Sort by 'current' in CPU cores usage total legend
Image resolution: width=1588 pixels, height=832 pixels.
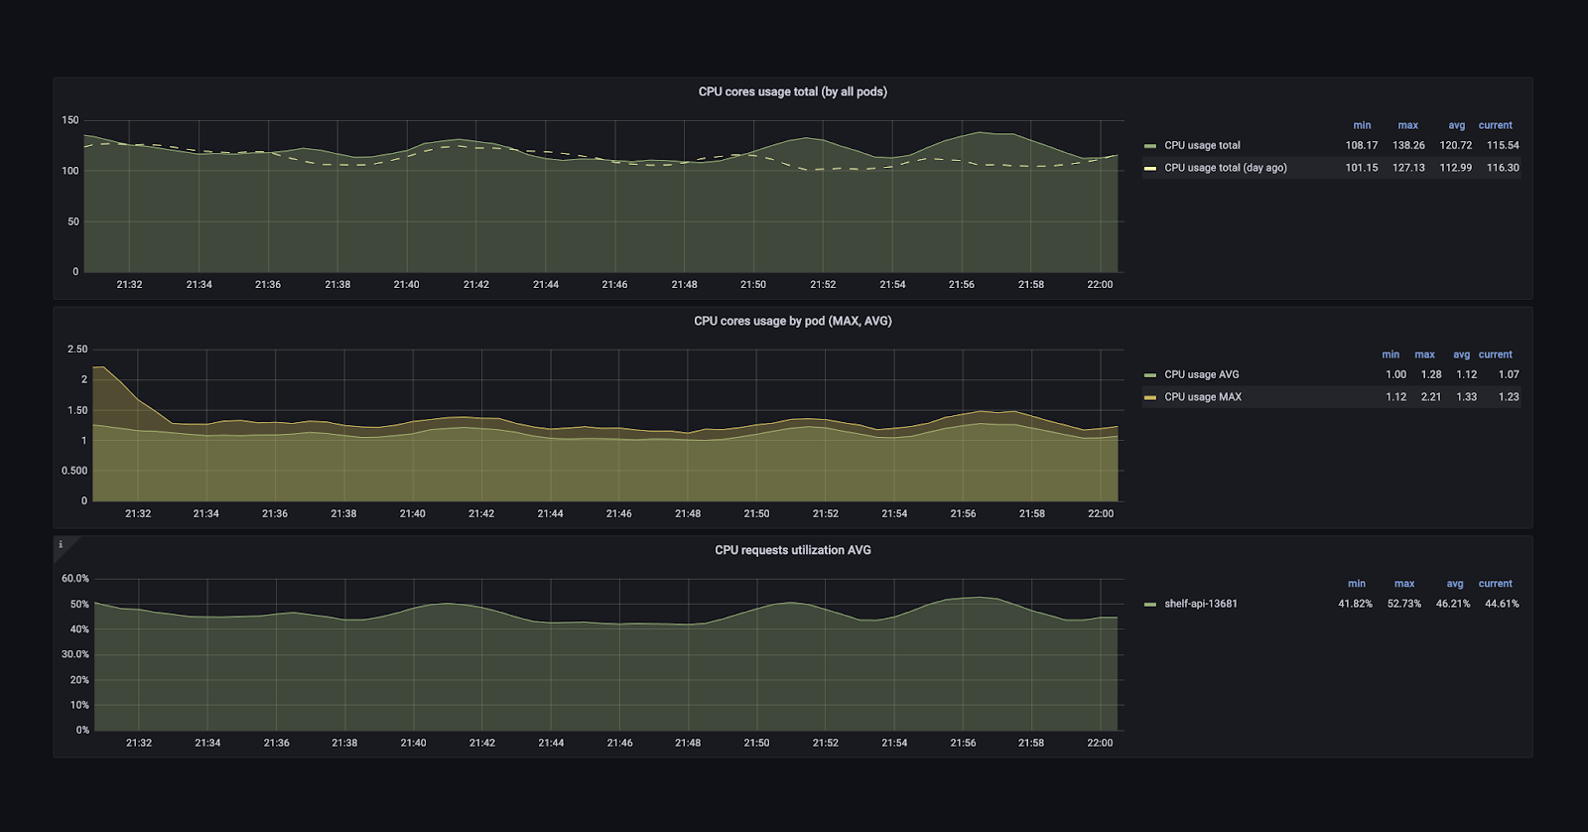click(1495, 125)
